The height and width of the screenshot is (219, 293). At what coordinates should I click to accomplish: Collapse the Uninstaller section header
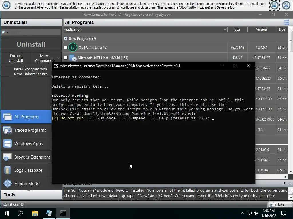31,22
